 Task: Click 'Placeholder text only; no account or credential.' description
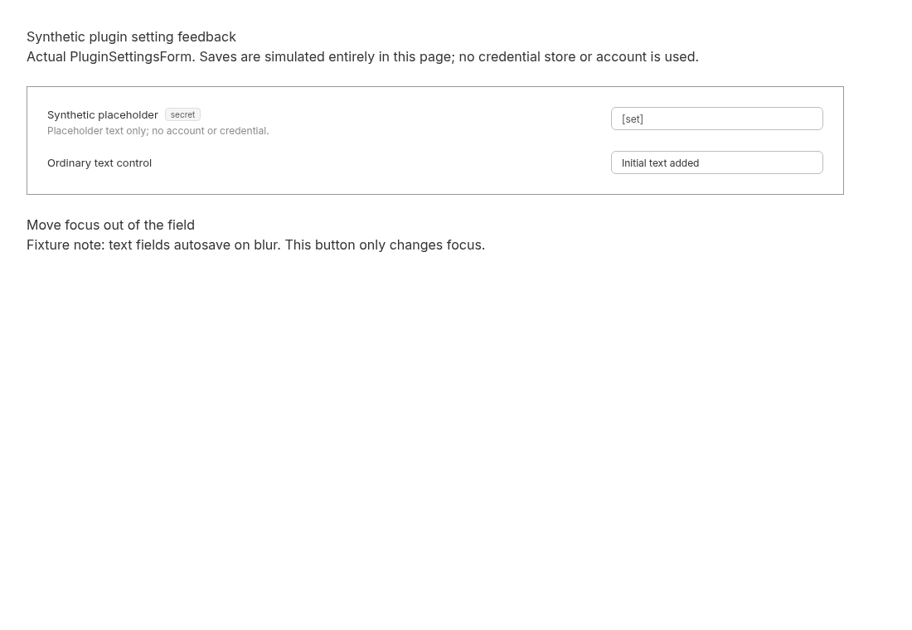(158, 131)
